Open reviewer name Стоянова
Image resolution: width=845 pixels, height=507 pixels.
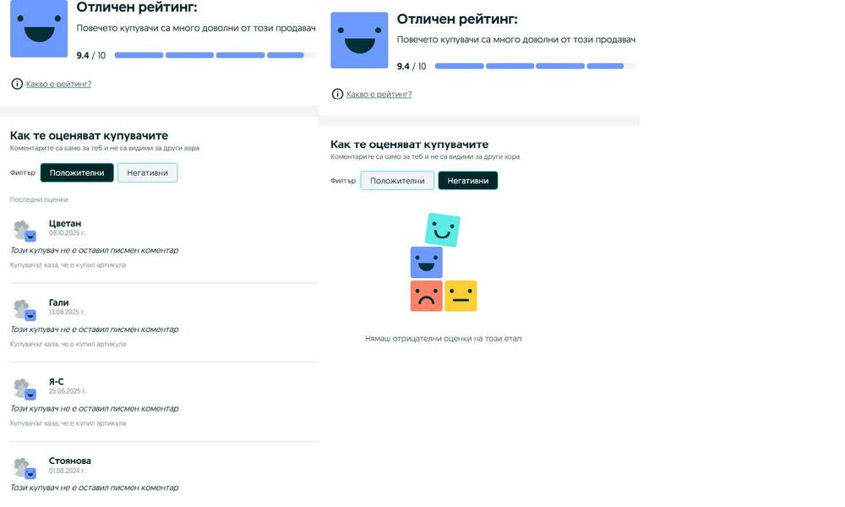pyautogui.click(x=70, y=461)
